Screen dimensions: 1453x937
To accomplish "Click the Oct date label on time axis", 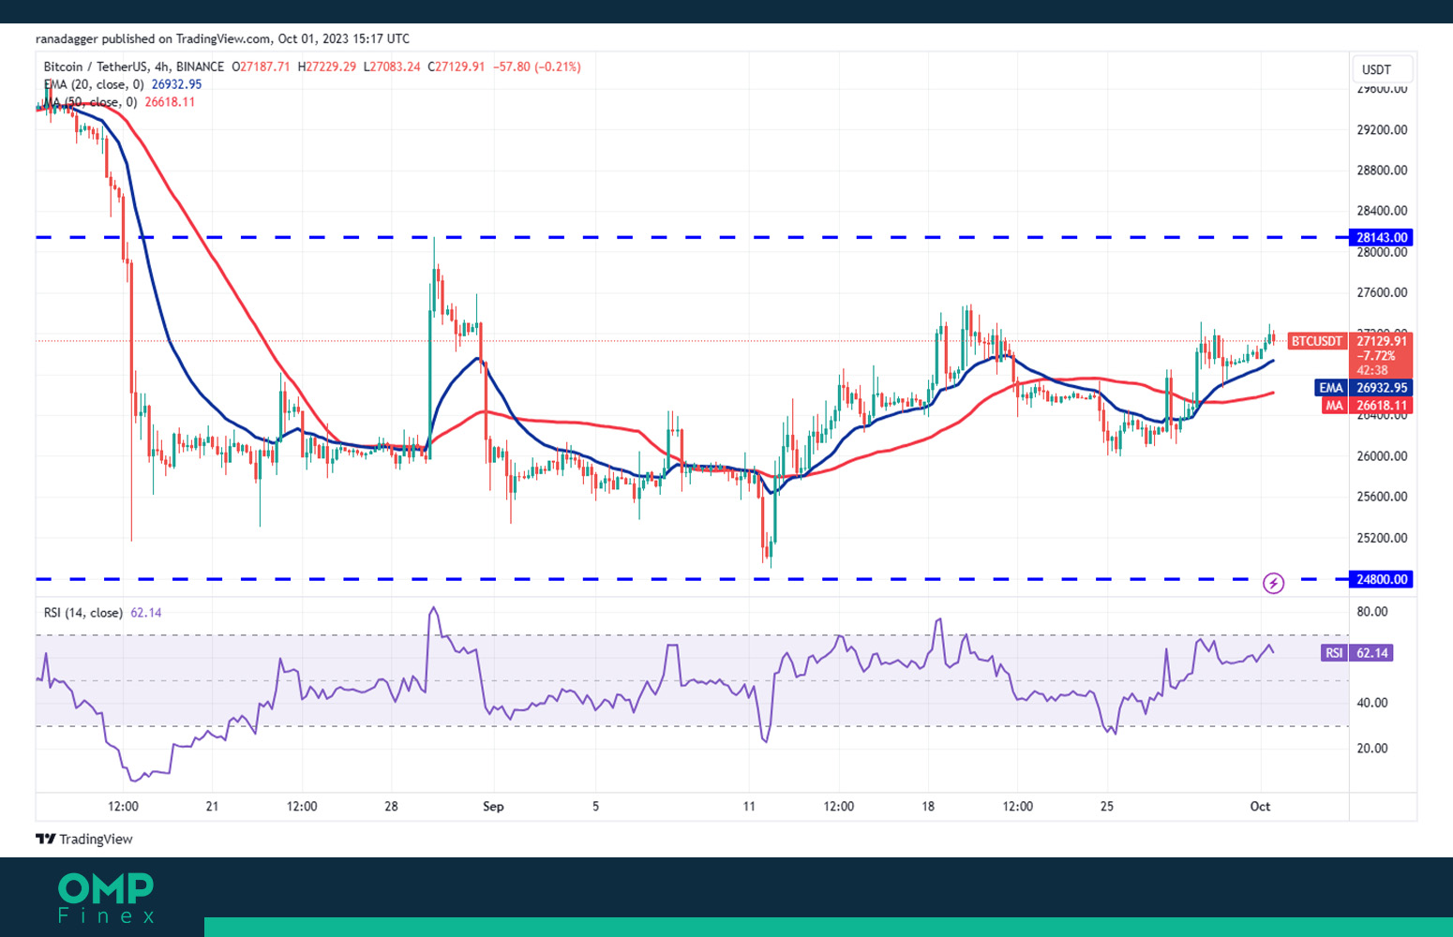I will 1260,807.
